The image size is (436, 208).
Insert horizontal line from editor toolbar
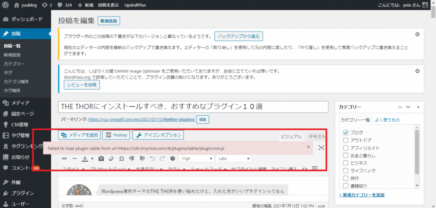tap(75, 159)
